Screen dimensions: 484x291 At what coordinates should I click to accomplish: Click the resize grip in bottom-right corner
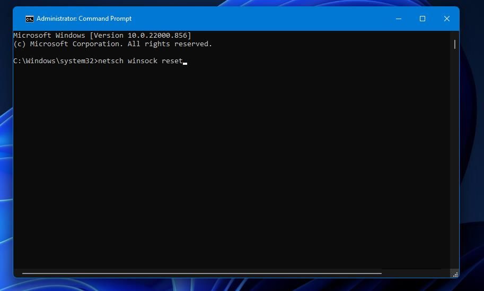455,275
